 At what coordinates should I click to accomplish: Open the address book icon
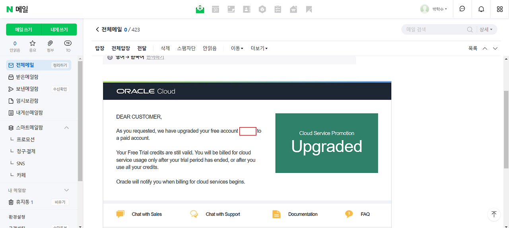247,9
